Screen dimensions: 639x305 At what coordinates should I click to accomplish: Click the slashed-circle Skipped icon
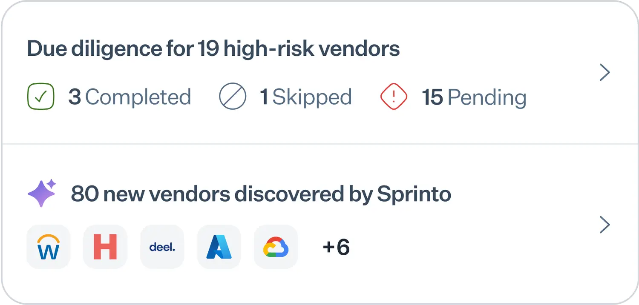coord(233,97)
